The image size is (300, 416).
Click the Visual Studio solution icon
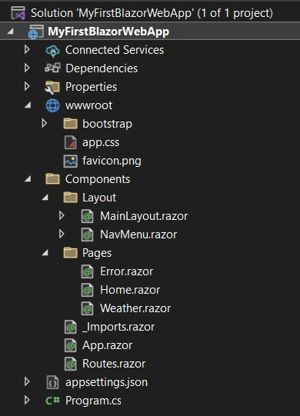click(x=18, y=13)
